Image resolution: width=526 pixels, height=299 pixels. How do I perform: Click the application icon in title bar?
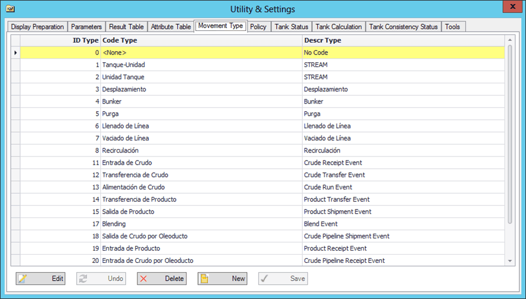click(10, 9)
